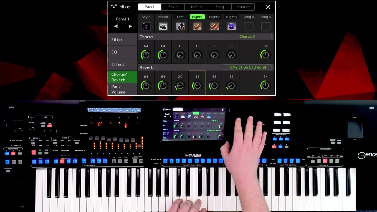Go to next panel with right arrow
The width and height of the screenshot is (377, 212).
(x=130, y=26)
